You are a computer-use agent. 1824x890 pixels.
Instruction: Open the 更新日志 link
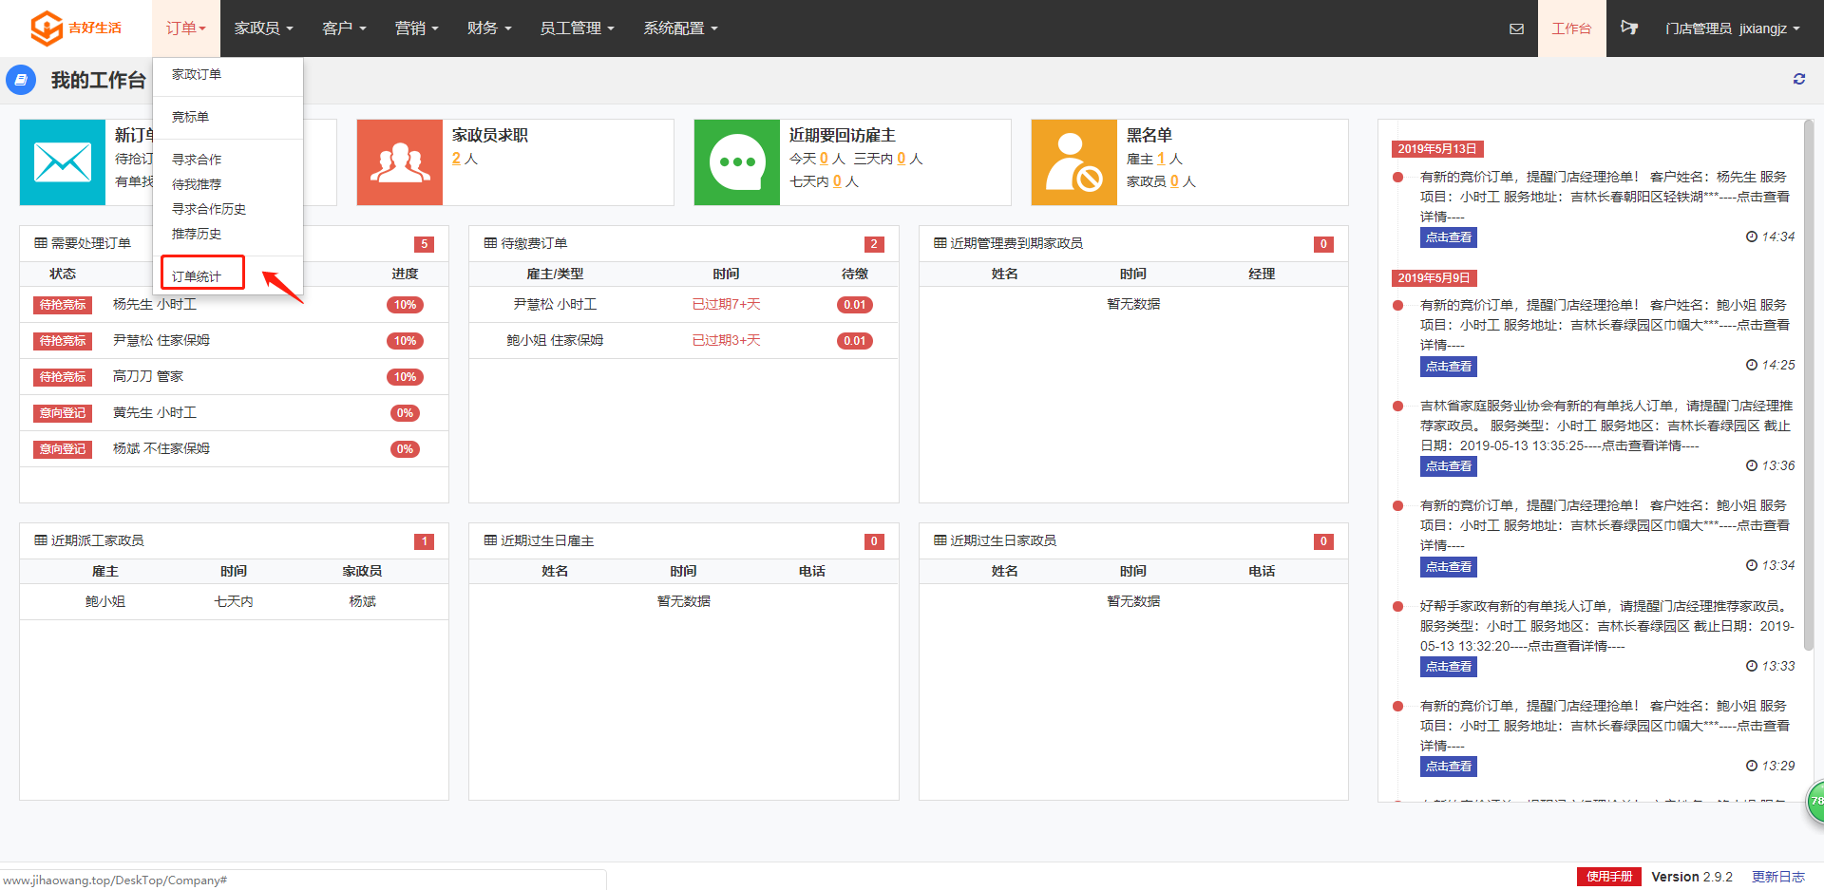click(x=1777, y=877)
